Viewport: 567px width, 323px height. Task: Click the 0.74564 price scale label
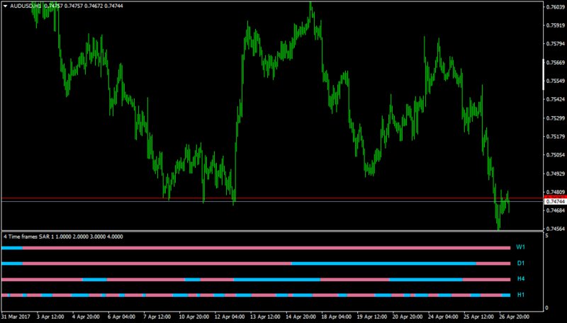tap(556, 229)
